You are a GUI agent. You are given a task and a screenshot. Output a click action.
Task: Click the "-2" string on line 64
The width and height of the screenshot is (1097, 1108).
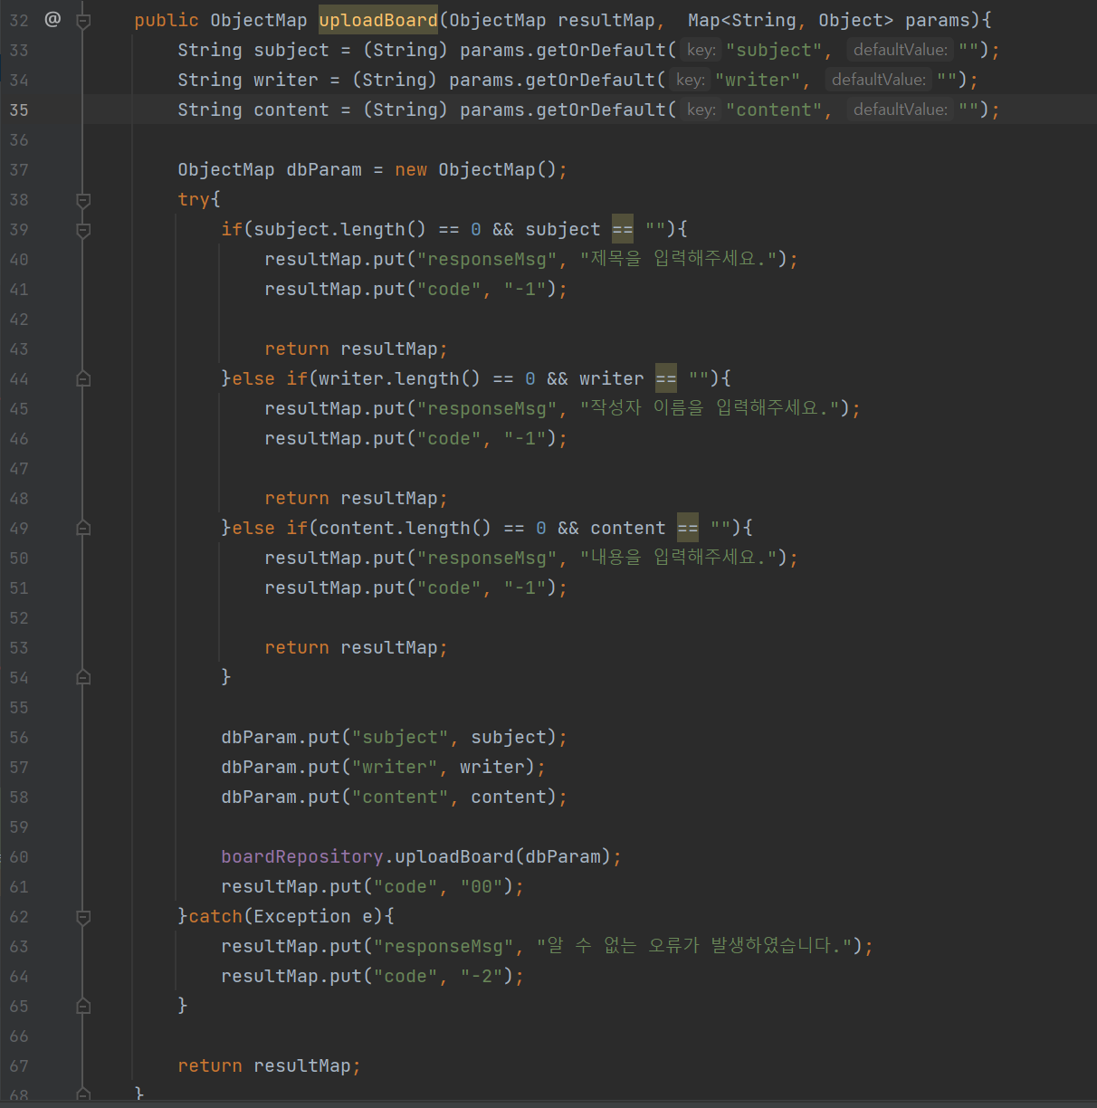click(482, 976)
